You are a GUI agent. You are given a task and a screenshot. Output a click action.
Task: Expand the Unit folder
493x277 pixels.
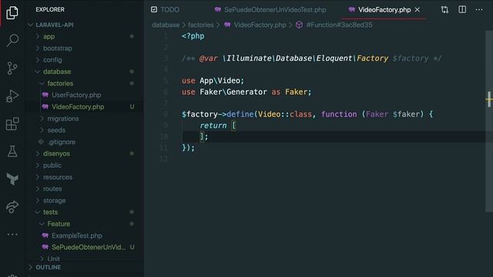tap(53, 259)
